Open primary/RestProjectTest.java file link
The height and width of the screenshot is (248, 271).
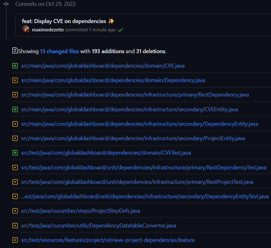137,182
